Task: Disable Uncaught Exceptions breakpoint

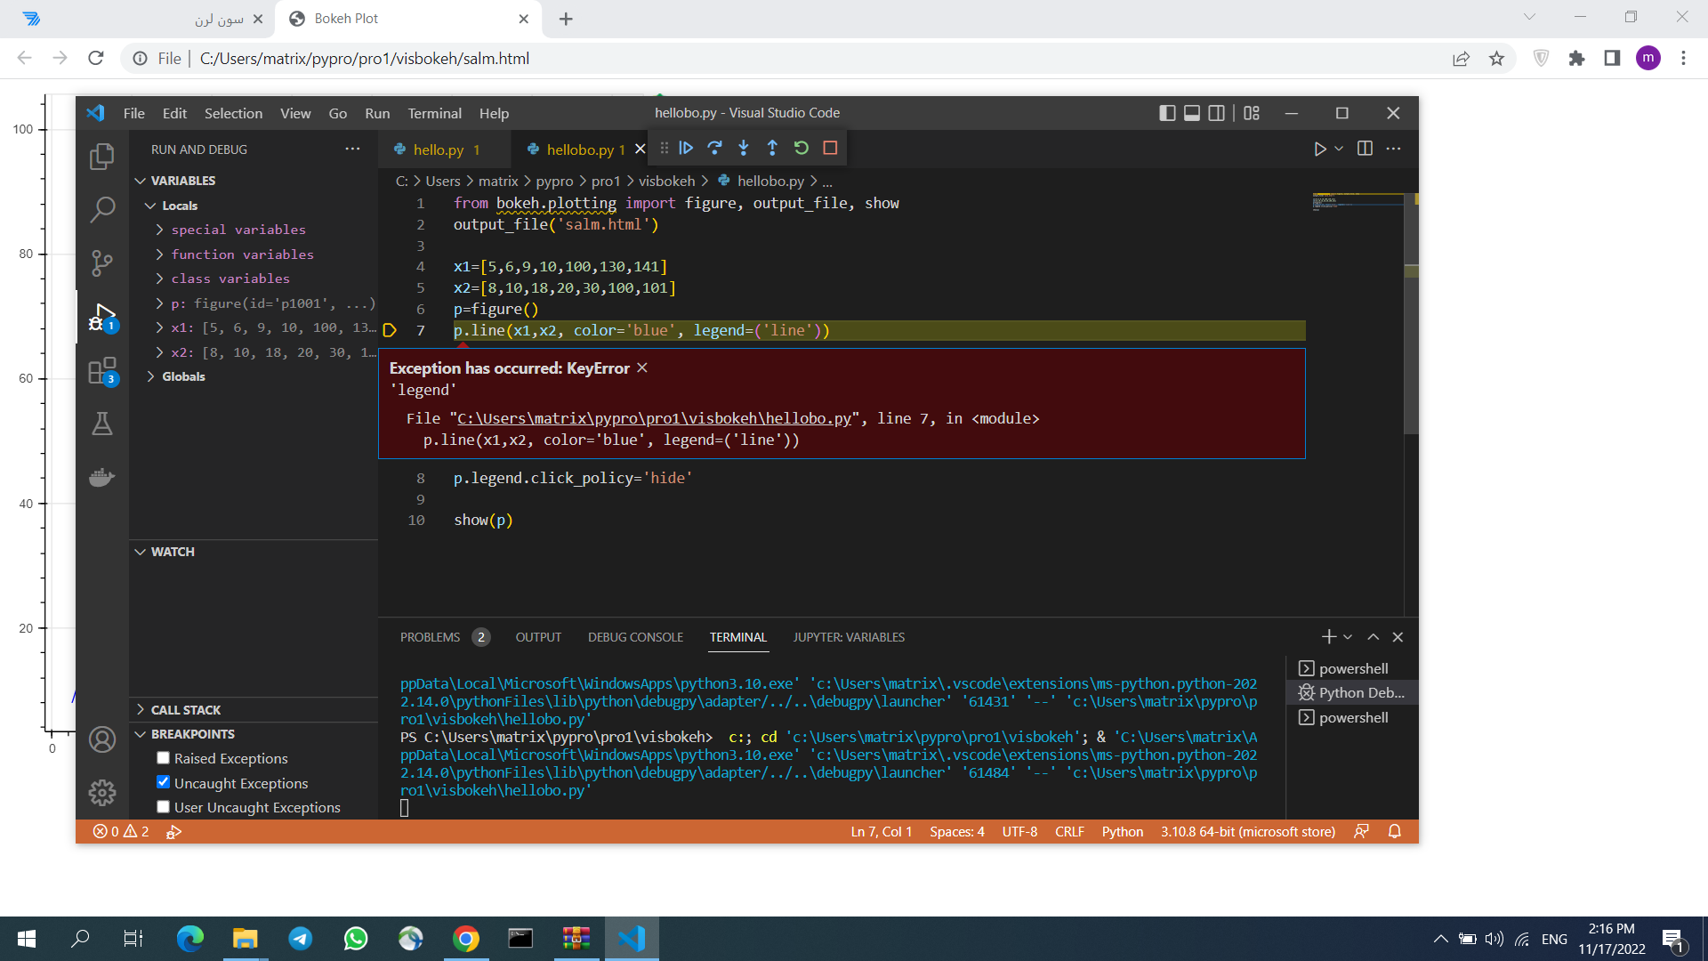Action: pyautogui.click(x=163, y=782)
